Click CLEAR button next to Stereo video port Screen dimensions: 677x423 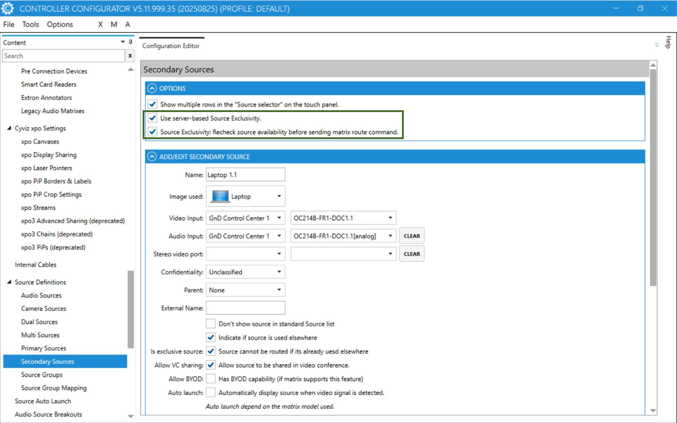(412, 254)
